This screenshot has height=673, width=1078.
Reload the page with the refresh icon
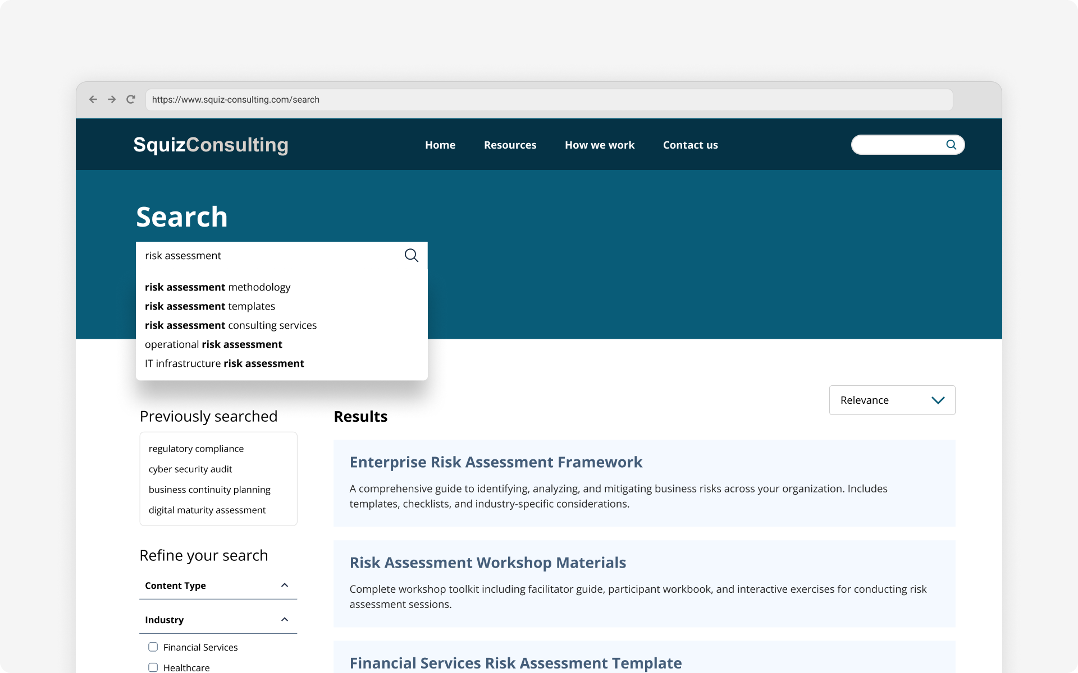point(131,99)
